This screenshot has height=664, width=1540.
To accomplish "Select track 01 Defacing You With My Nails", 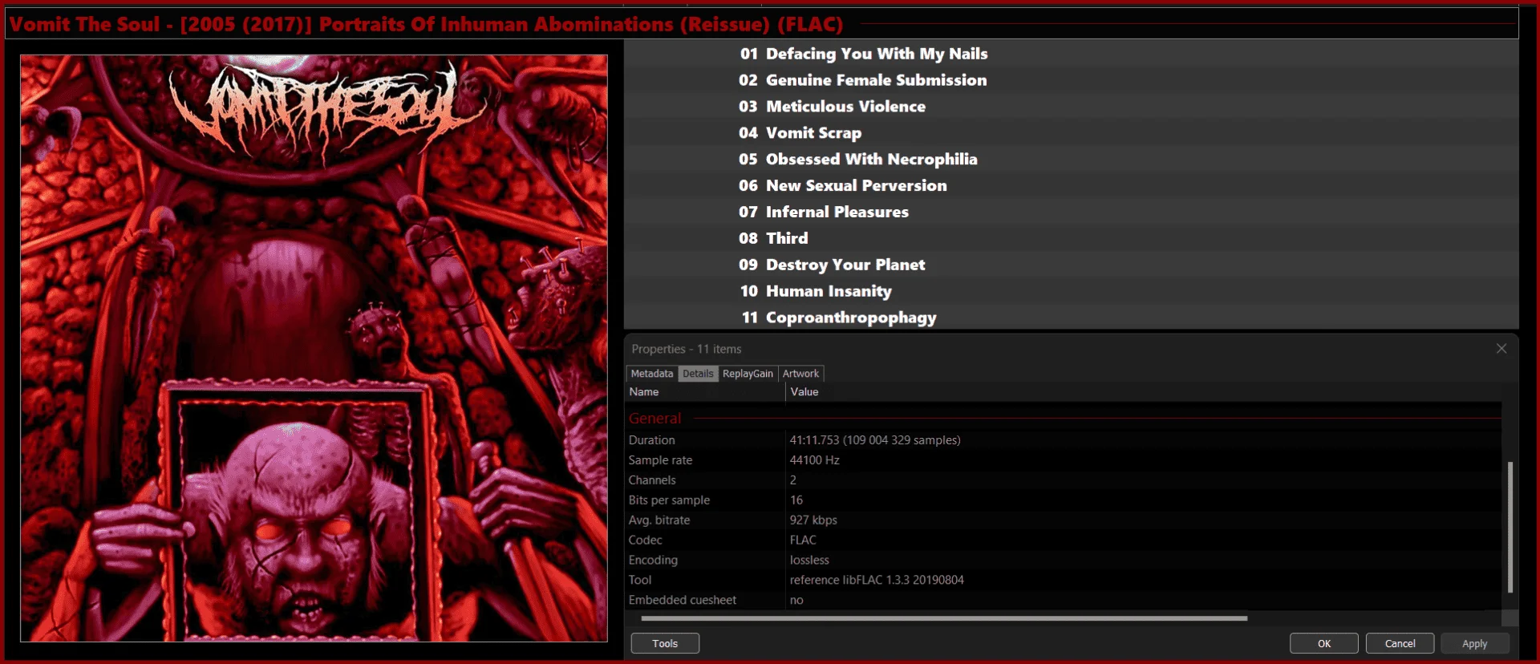I will (1071, 54).
